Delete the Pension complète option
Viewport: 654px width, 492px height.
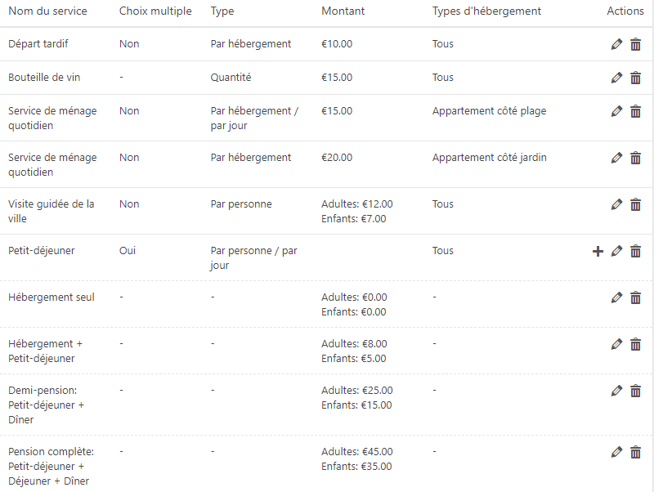pos(635,452)
